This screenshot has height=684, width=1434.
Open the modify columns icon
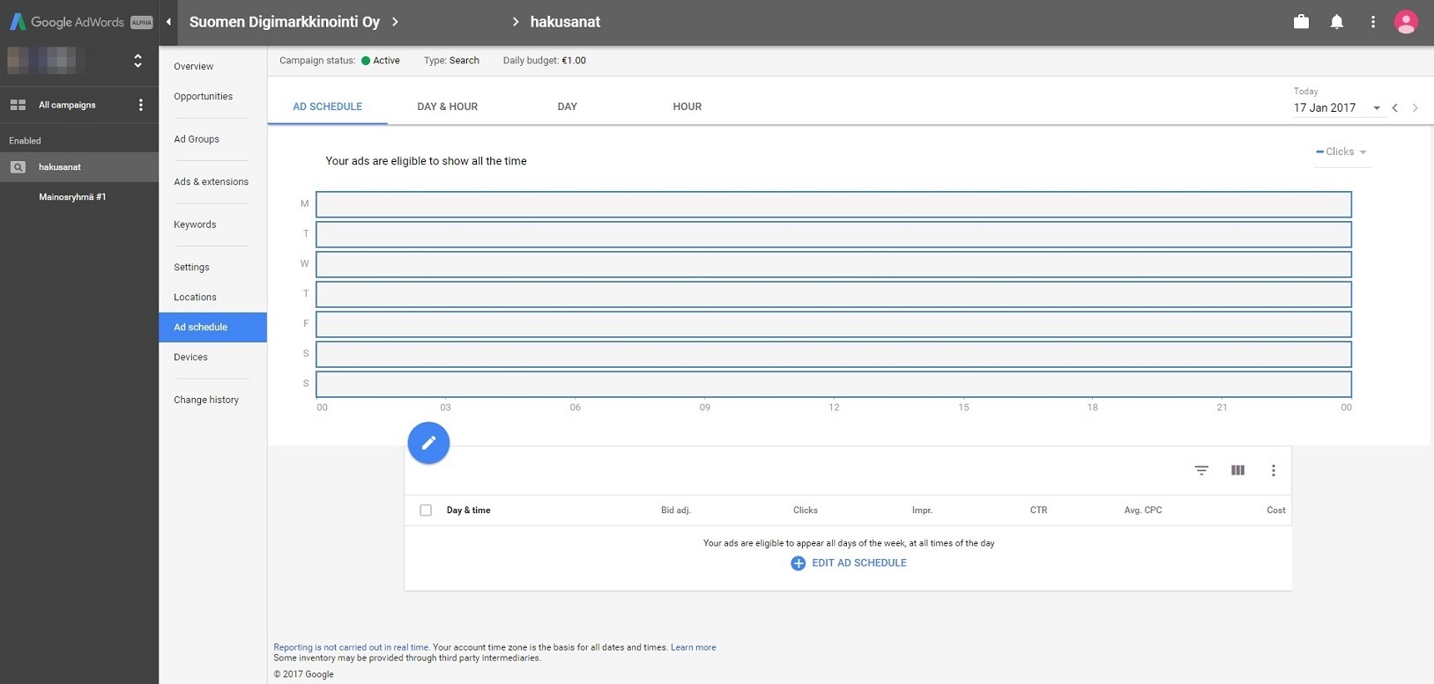pyautogui.click(x=1237, y=470)
